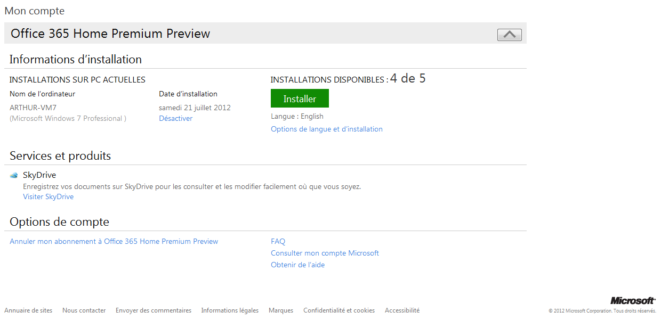Screen dimensions: 661x320
Task: Click the Mon compte page title
Action: click(x=35, y=11)
